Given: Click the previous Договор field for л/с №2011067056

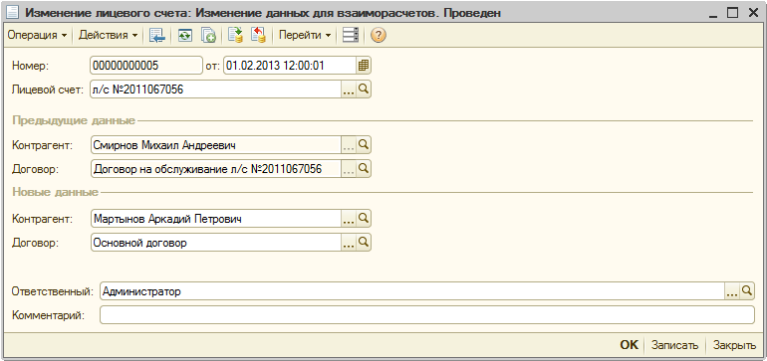Looking at the screenshot, I should tap(216, 169).
